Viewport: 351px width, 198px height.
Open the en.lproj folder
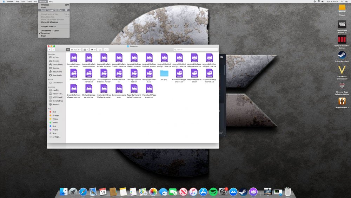coord(164,73)
